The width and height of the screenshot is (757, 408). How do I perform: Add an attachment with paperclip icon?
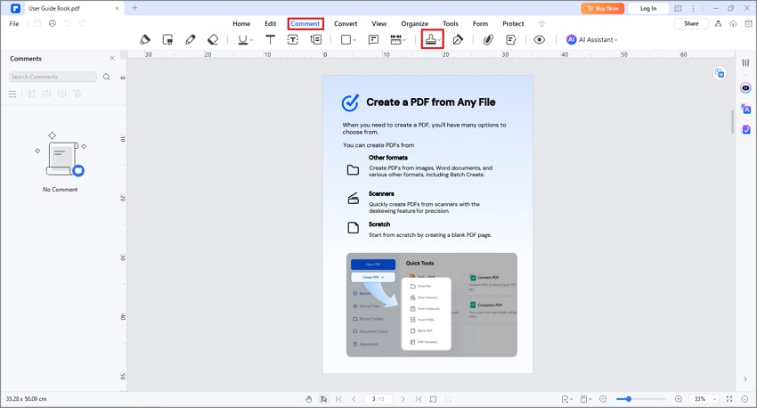tap(488, 39)
